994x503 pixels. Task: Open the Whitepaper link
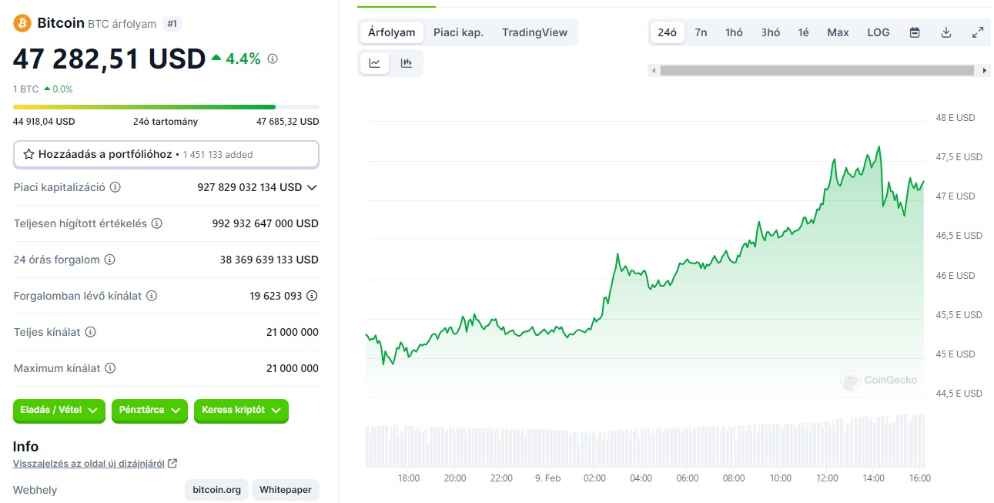tap(285, 490)
